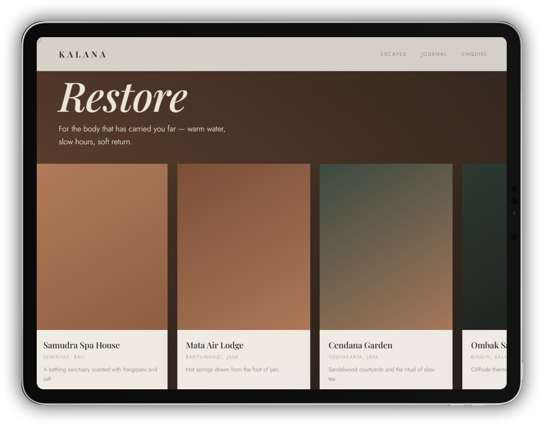Open the Cendana Garden image
Screen dimensions: 543x426
(386, 247)
